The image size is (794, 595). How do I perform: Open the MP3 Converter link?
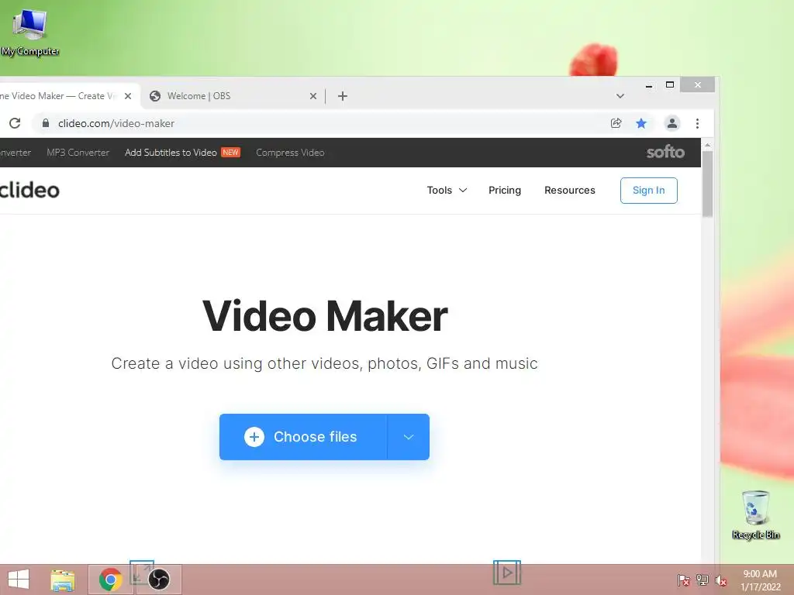78,153
